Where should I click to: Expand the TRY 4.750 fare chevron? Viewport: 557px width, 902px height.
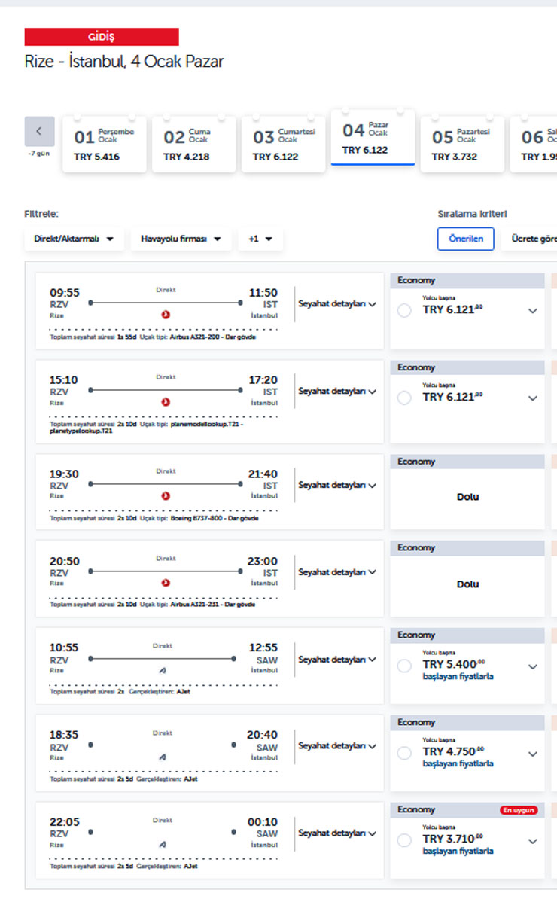pyautogui.click(x=533, y=754)
